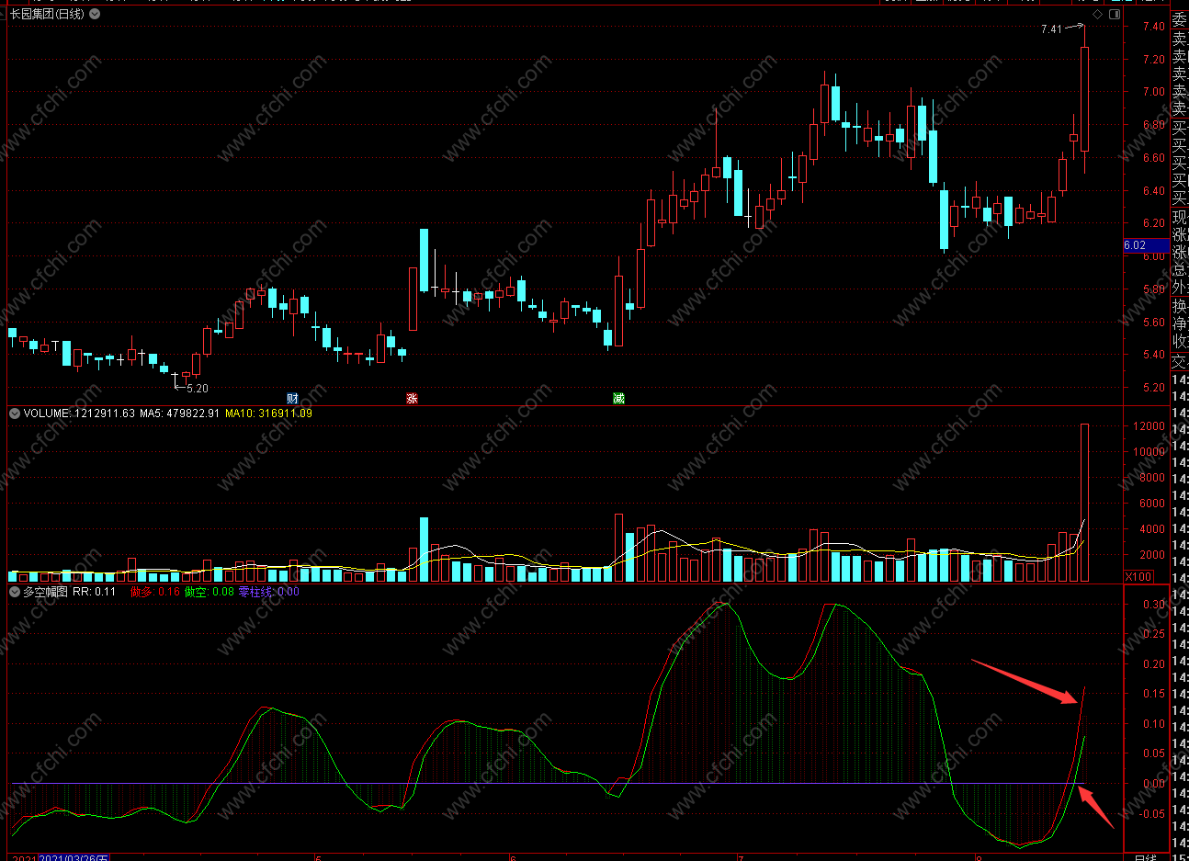Click the 2021/03/26 date label on time axis

pos(74,857)
